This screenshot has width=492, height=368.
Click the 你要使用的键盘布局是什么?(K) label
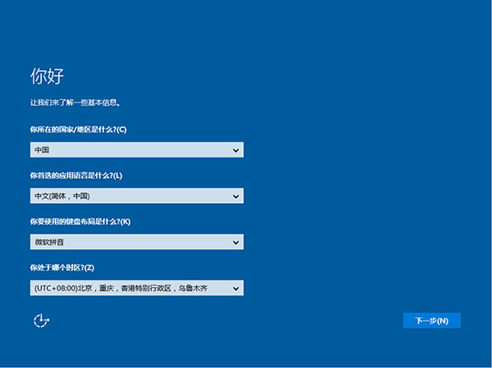click(x=80, y=221)
